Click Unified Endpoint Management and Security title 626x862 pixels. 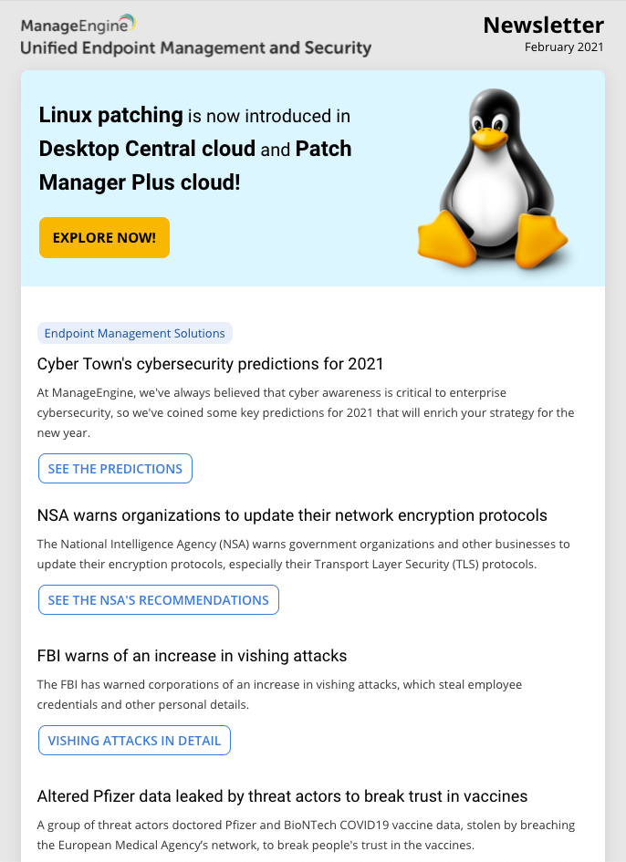pos(195,48)
